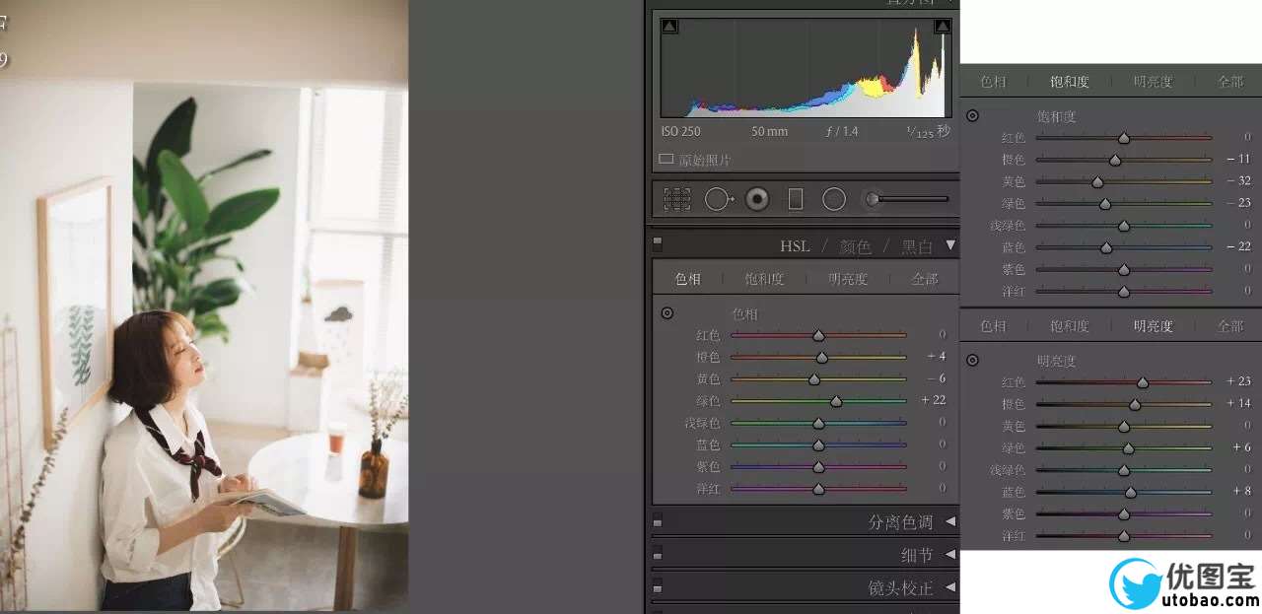The image size is (1262, 614).
Task: Activate targeted adjustment tool in 明亮度 panel
Action: click(972, 360)
